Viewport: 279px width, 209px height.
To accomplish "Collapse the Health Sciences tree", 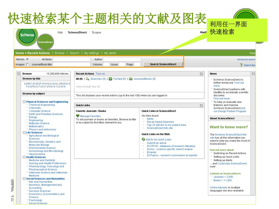I will (x=24, y=157).
